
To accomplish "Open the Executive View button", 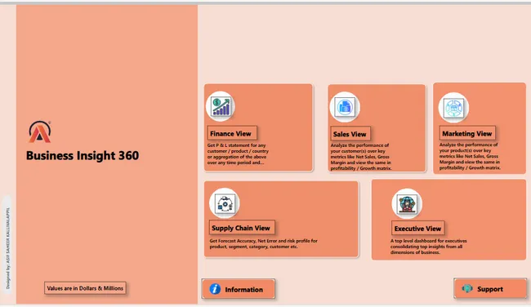I will (418, 229).
